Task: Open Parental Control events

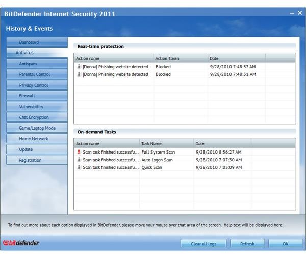Action: coord(37,74)
